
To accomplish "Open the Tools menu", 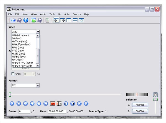I will [x=52, y=14].
